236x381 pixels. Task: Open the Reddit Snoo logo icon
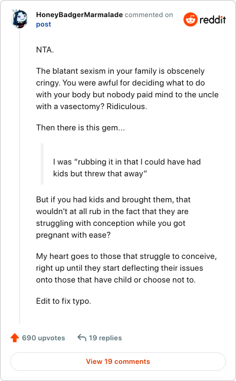pyautogui.click(x=191, y=19)
